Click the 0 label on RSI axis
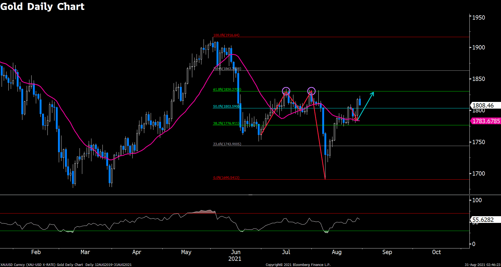The width and height of the screenshot is (501, 267). click(x=474, y=244)
